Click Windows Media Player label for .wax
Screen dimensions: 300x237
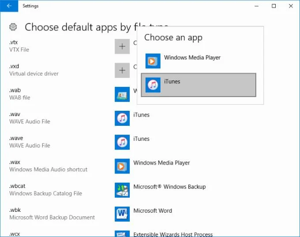(x=161, y=163)
